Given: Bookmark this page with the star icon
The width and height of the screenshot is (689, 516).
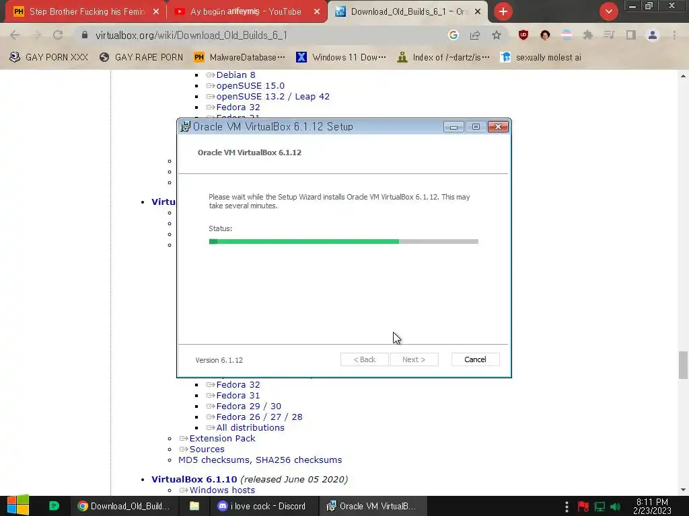Looking at the screenshot, I should click(x=497, y=35).
